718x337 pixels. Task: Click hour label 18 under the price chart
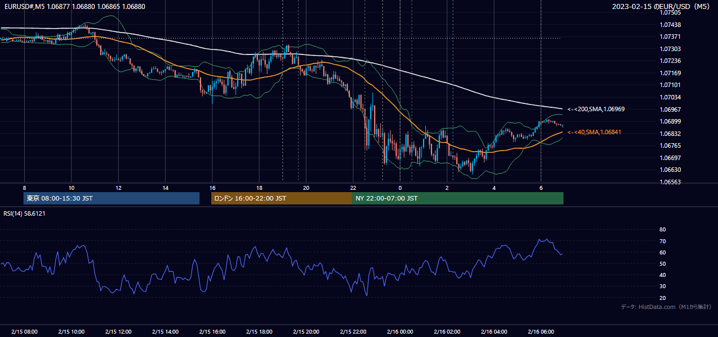pyautogui.click(x=259, y=188)
